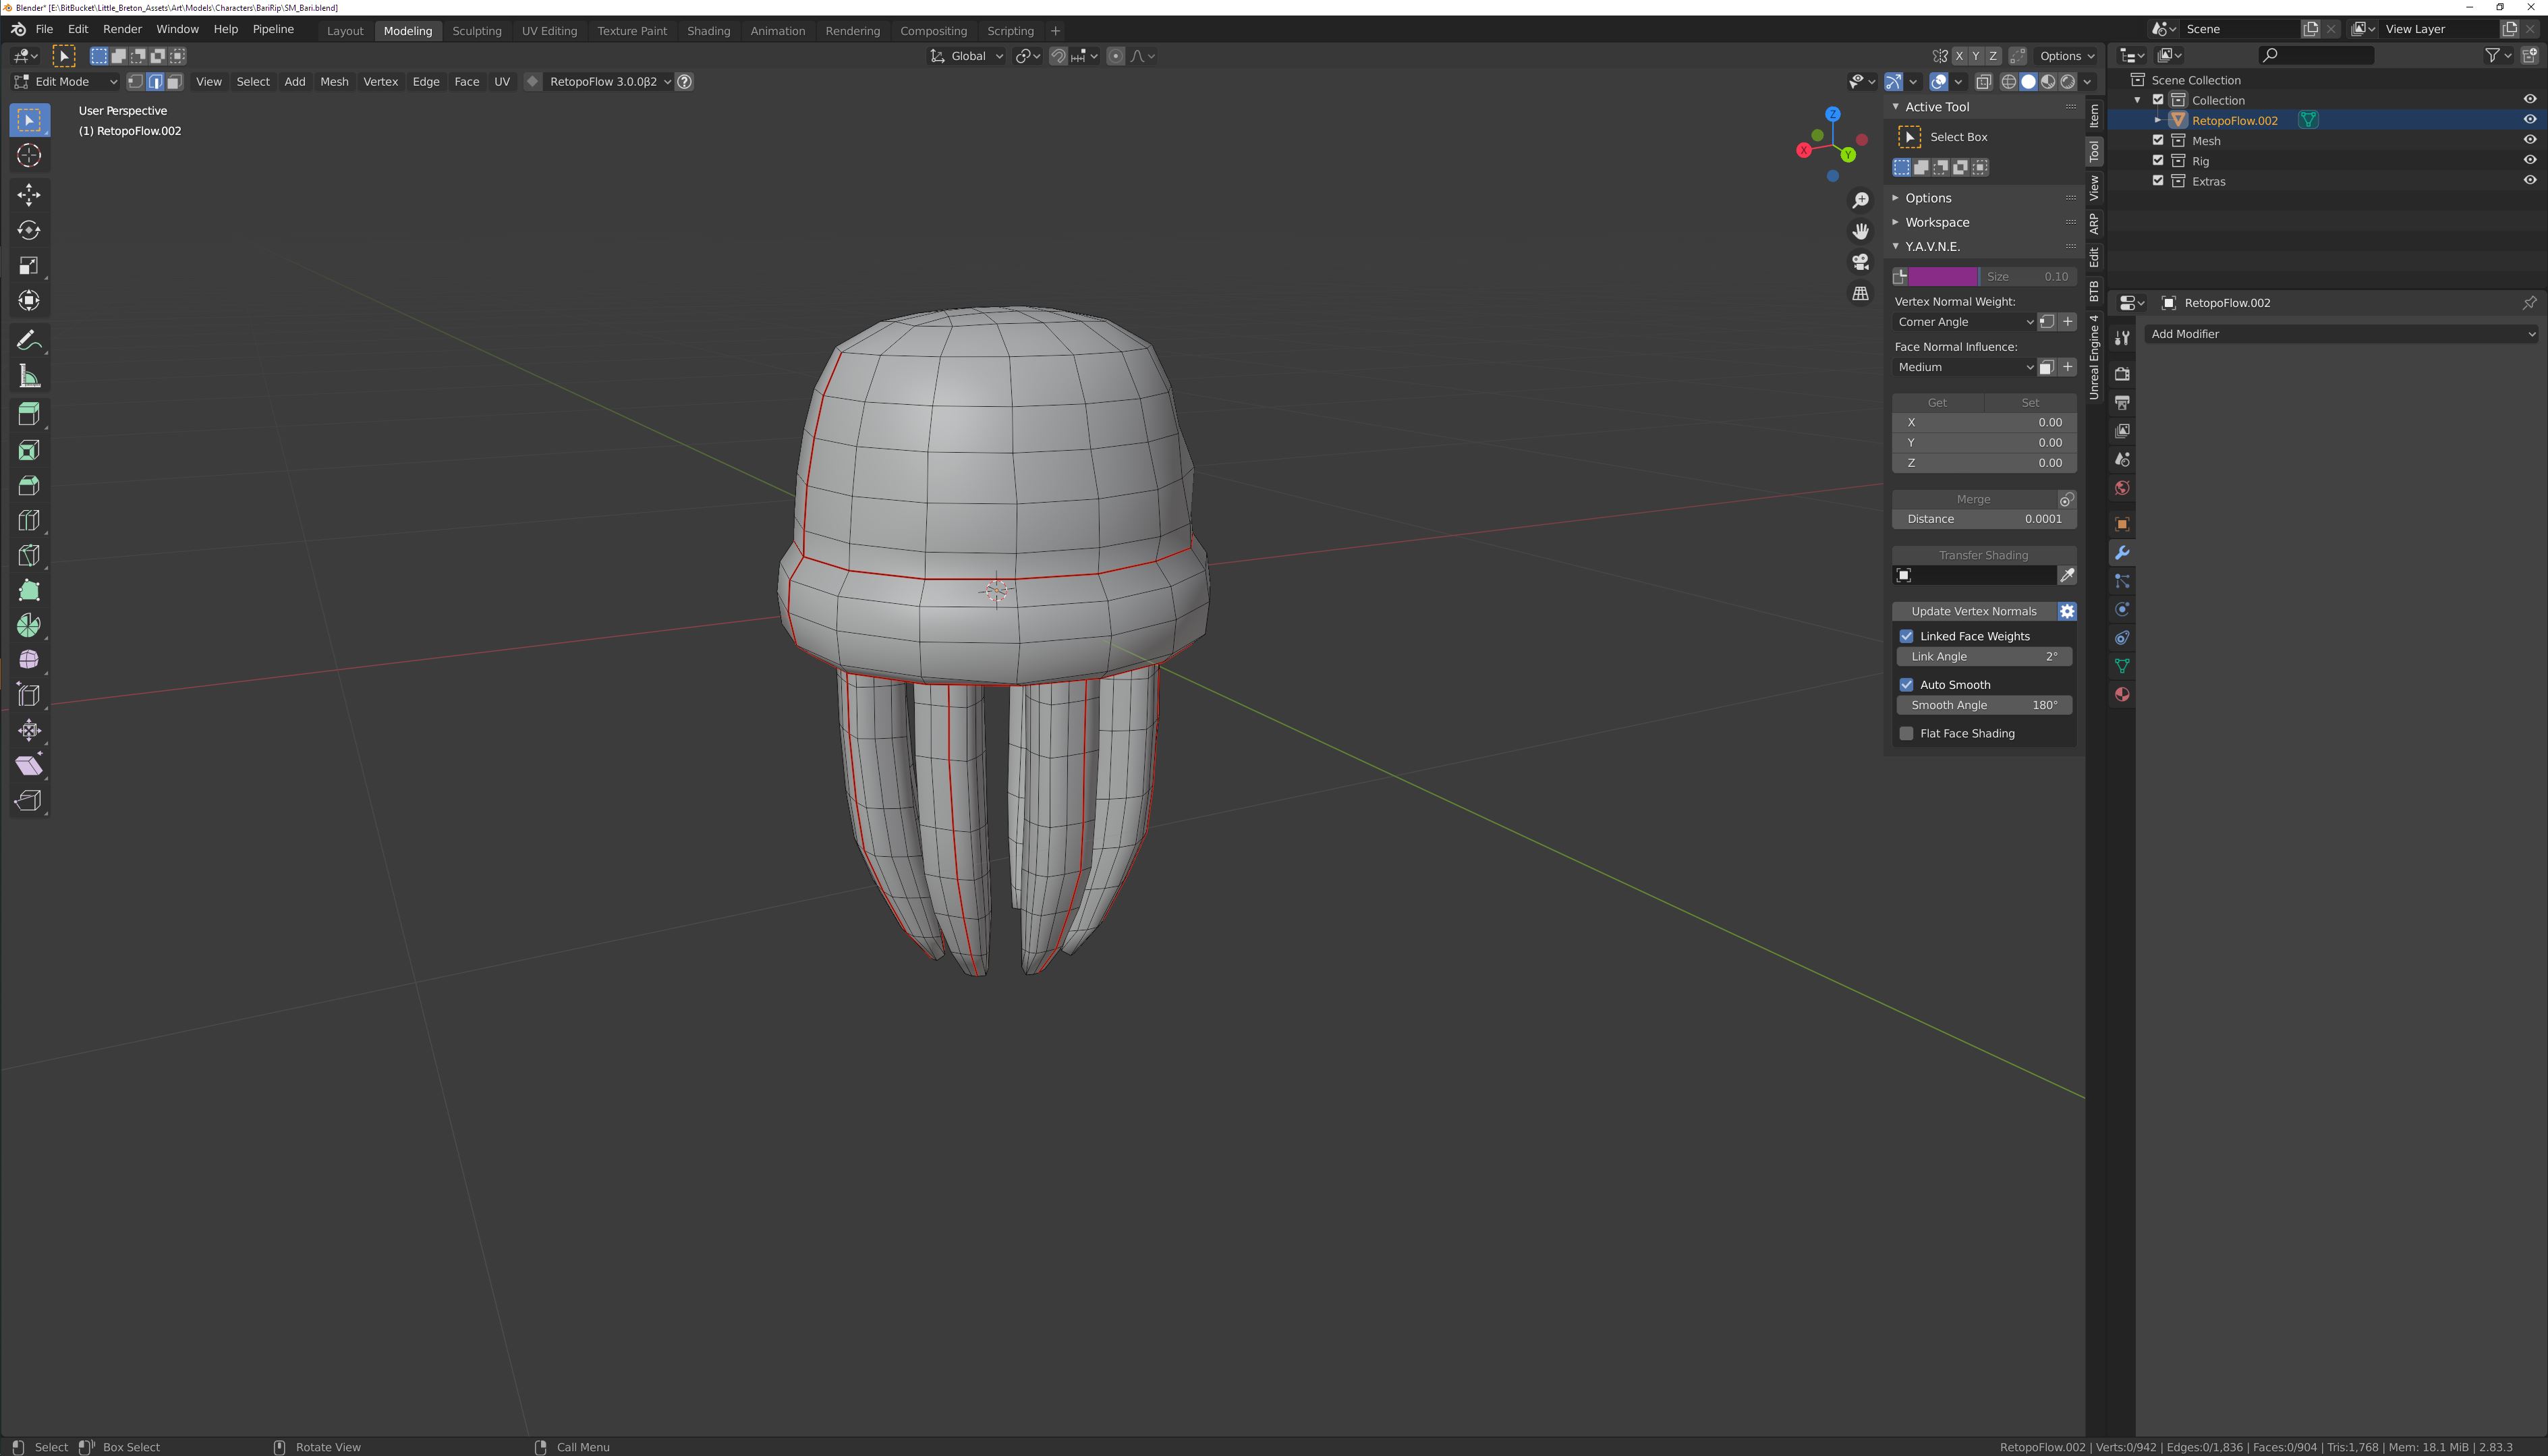The image size is (2548, 1456).
Task: Open the Add Modifier dropdown
Action: [2341, 334]
